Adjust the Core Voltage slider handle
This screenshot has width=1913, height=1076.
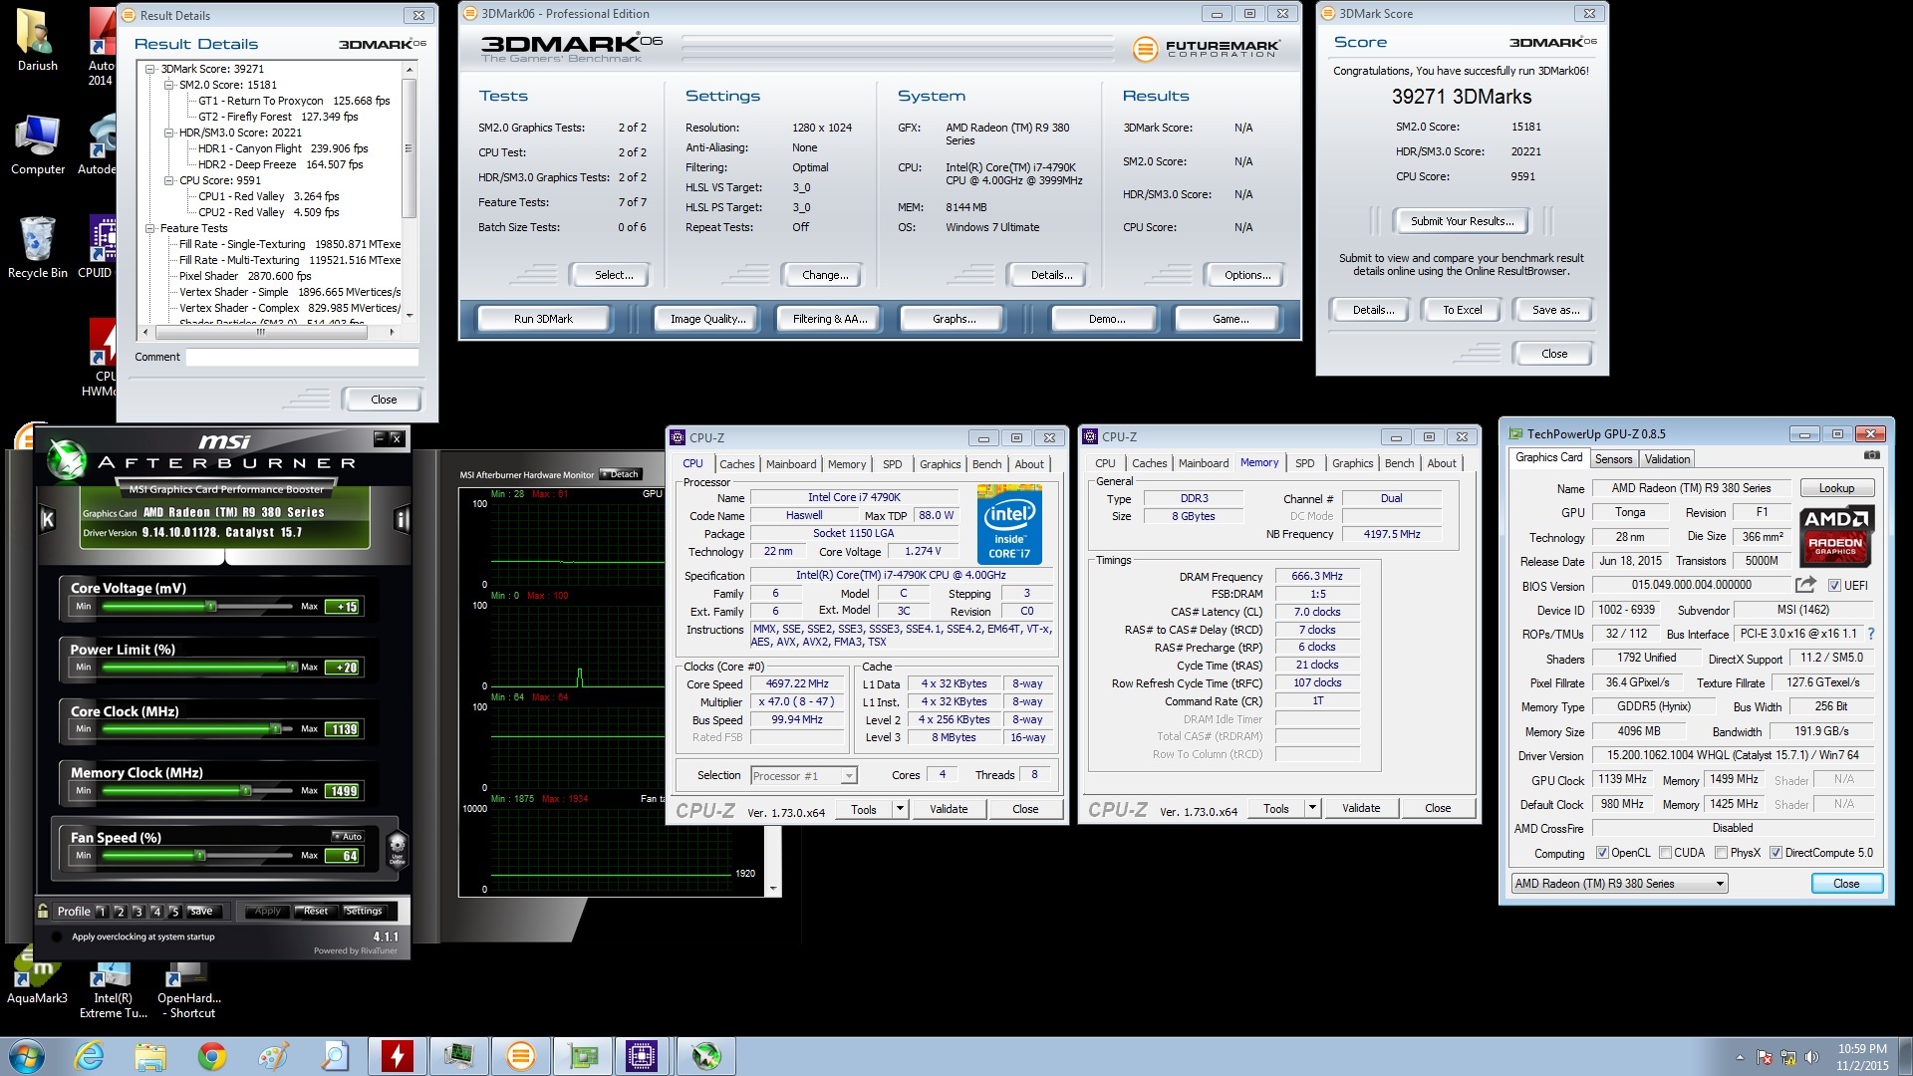coord(210,606)
